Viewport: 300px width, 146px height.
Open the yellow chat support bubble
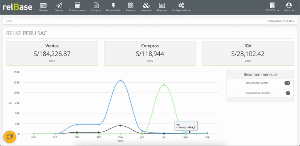point(9,137)
